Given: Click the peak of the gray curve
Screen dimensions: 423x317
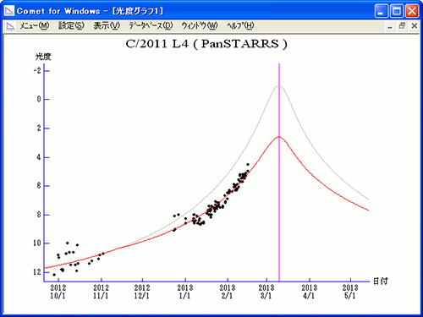Looking at the screenshot, I should coord(278,85).
